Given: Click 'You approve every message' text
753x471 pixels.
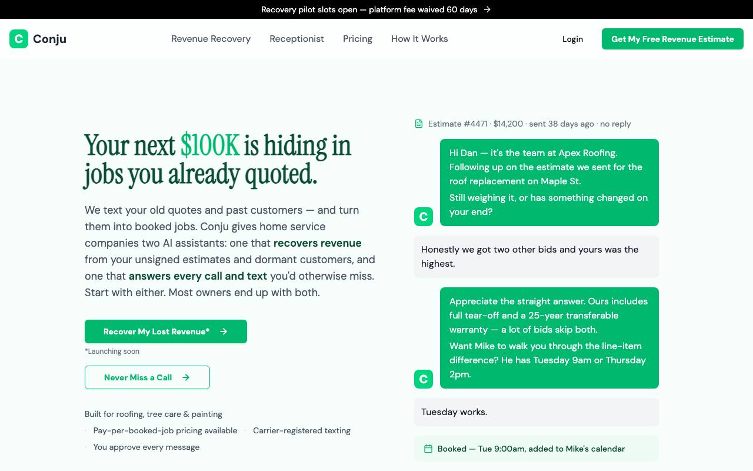Looking at the screenshot, I should pyautogui.click(x=146, y=447).
